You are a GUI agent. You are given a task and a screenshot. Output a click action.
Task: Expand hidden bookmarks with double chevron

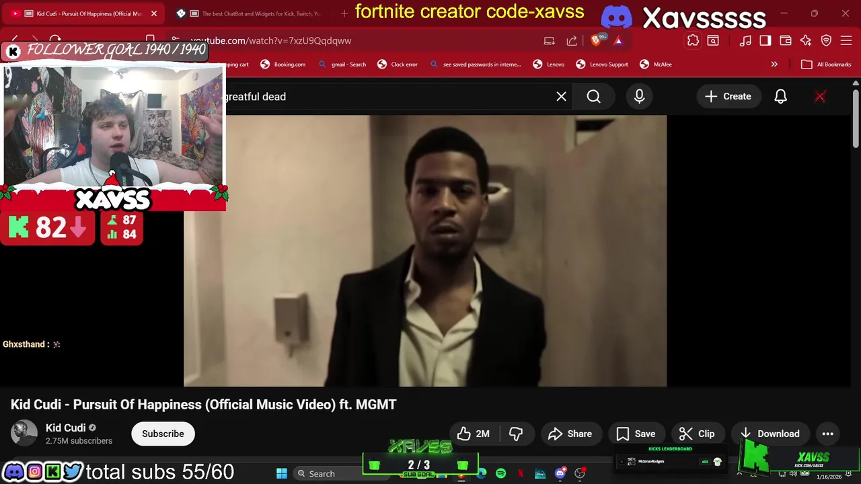[774, 65]
